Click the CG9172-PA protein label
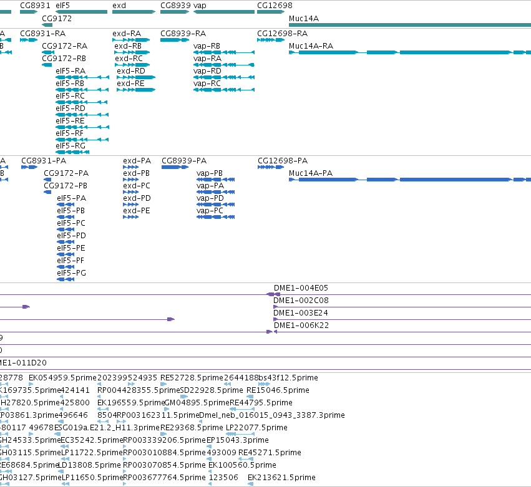 [66, 173]
